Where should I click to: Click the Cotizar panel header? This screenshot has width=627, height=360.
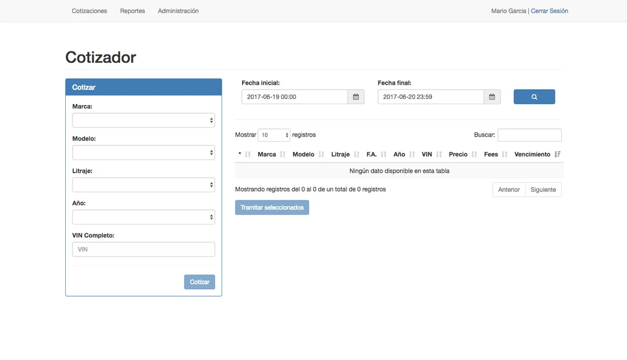[144, 87]
